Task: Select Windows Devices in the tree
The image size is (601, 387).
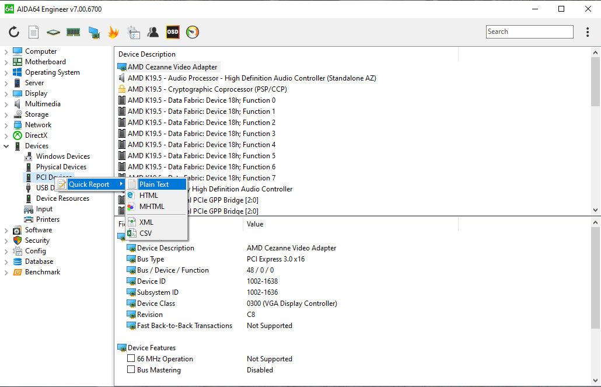Action: 63,156
